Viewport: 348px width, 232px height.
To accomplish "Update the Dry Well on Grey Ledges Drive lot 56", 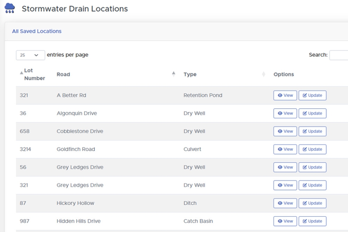I will click(x=312, y=167).
